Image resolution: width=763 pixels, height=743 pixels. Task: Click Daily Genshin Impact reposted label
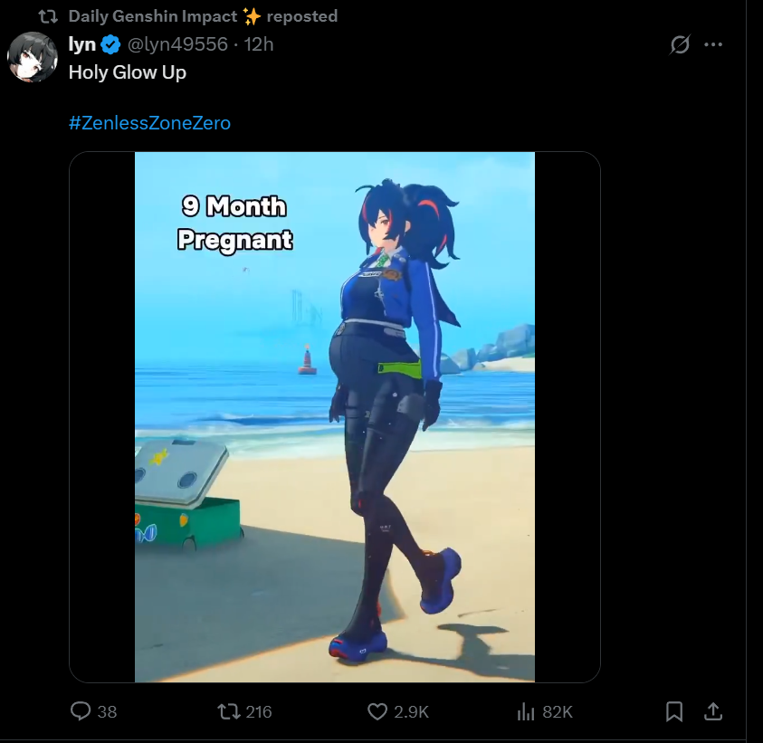coord(203,16)
